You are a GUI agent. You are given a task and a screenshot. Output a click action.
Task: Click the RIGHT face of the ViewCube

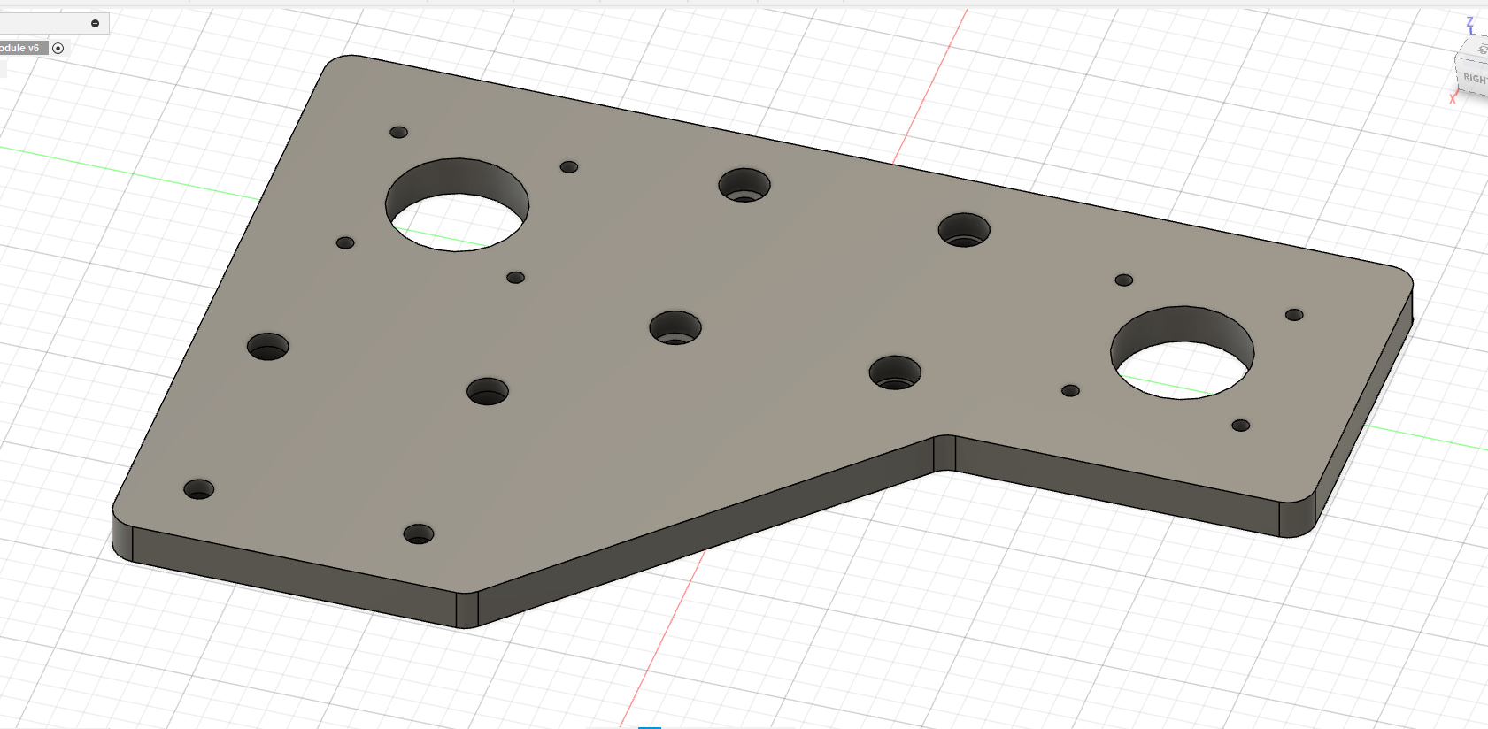coord(1473,78)
